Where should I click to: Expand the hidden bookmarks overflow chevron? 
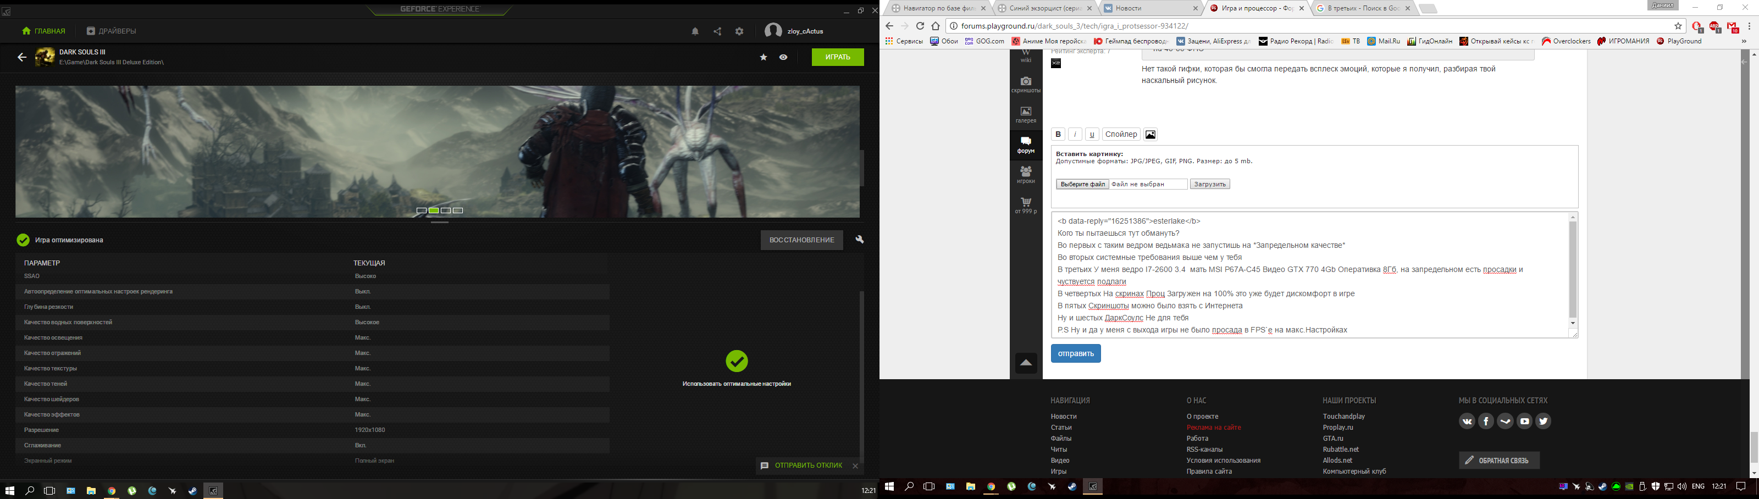[x=1743, y=42]
